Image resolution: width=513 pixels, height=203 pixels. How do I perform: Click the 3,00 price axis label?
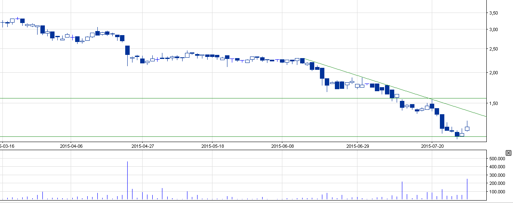[493, 29]
